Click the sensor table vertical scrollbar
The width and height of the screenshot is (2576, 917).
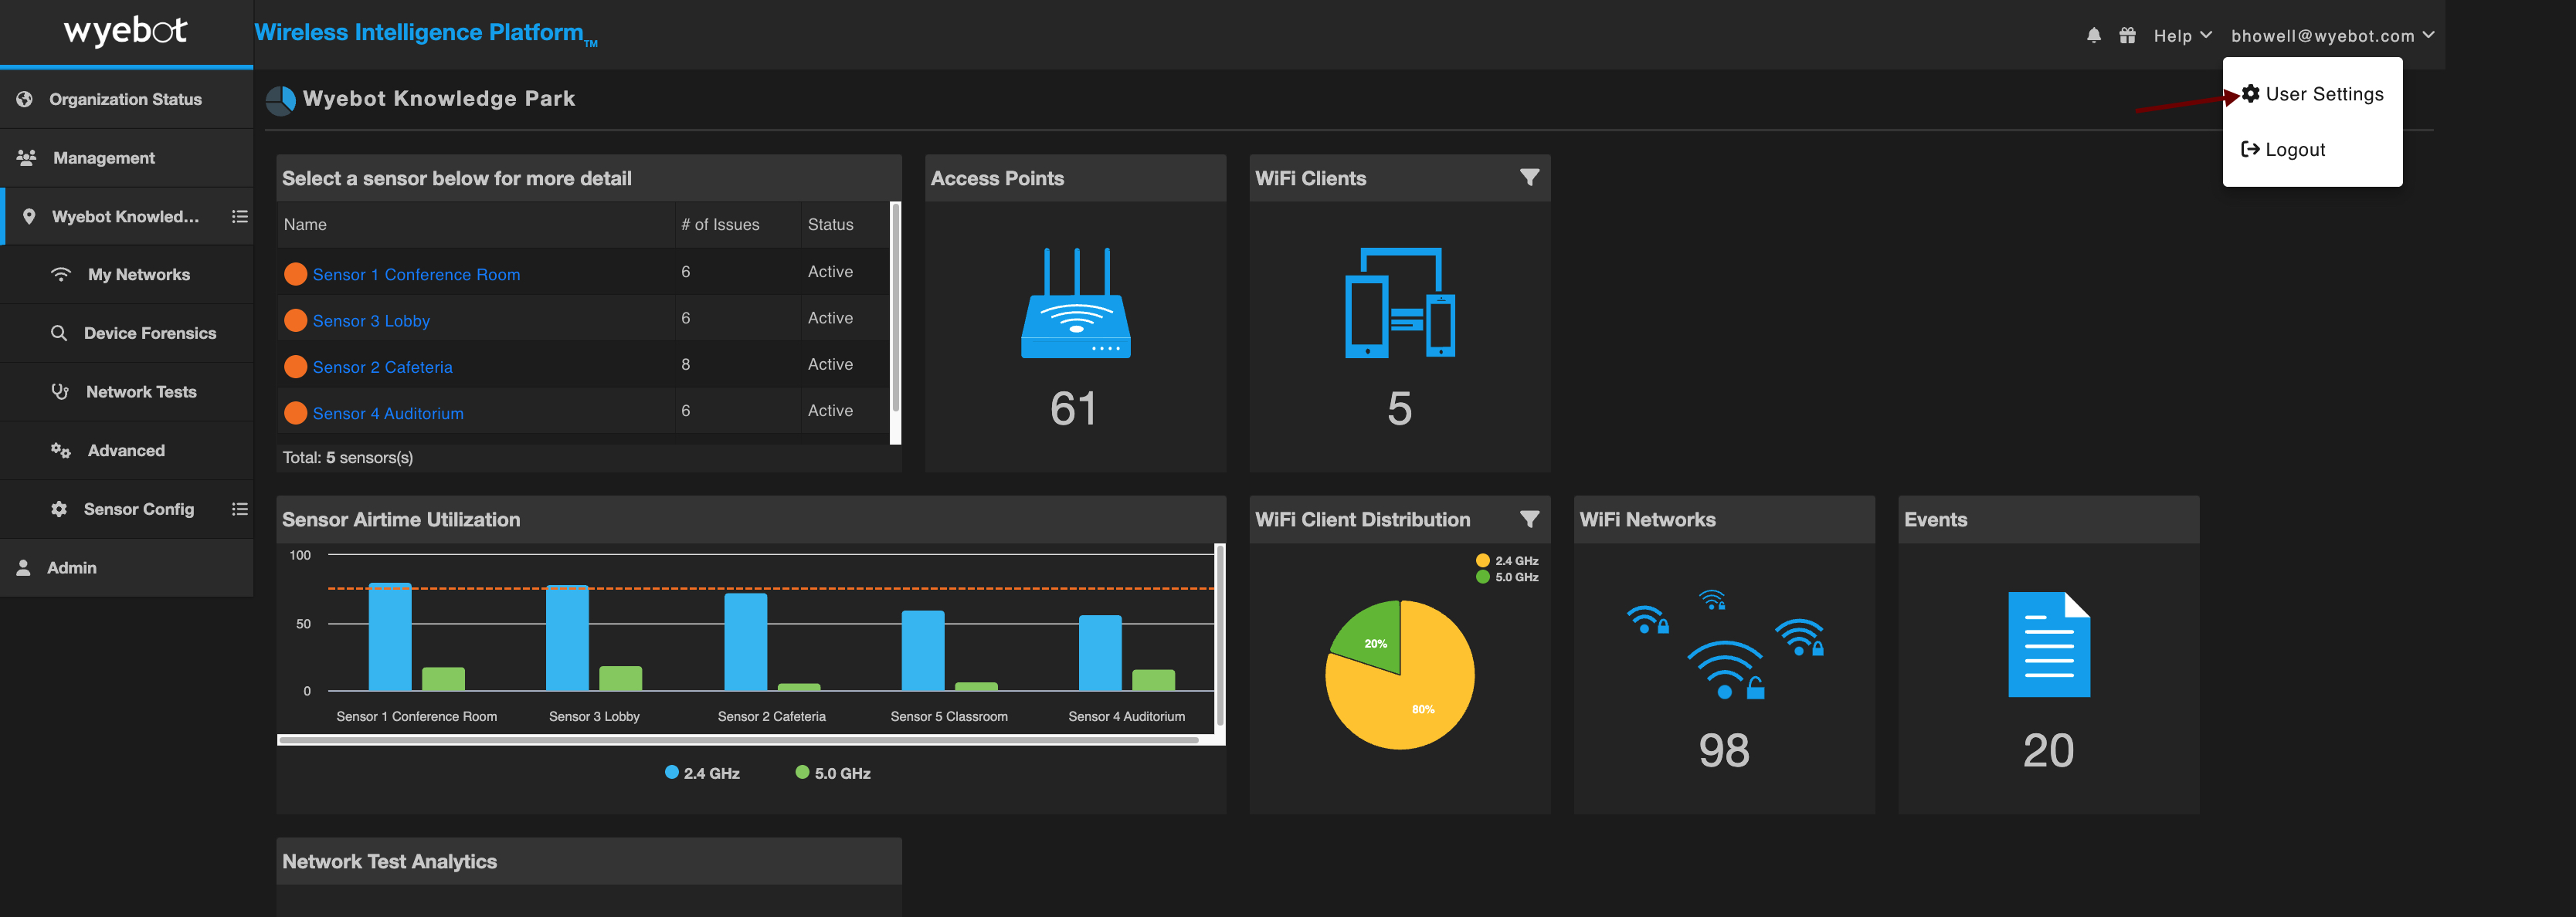895,308
